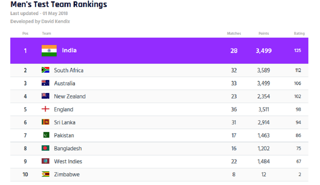Image resolution: width=320 pixels, height=185 pixels.
Task: Click the Bangladesh flag icon
Action: tap(45, 148)
